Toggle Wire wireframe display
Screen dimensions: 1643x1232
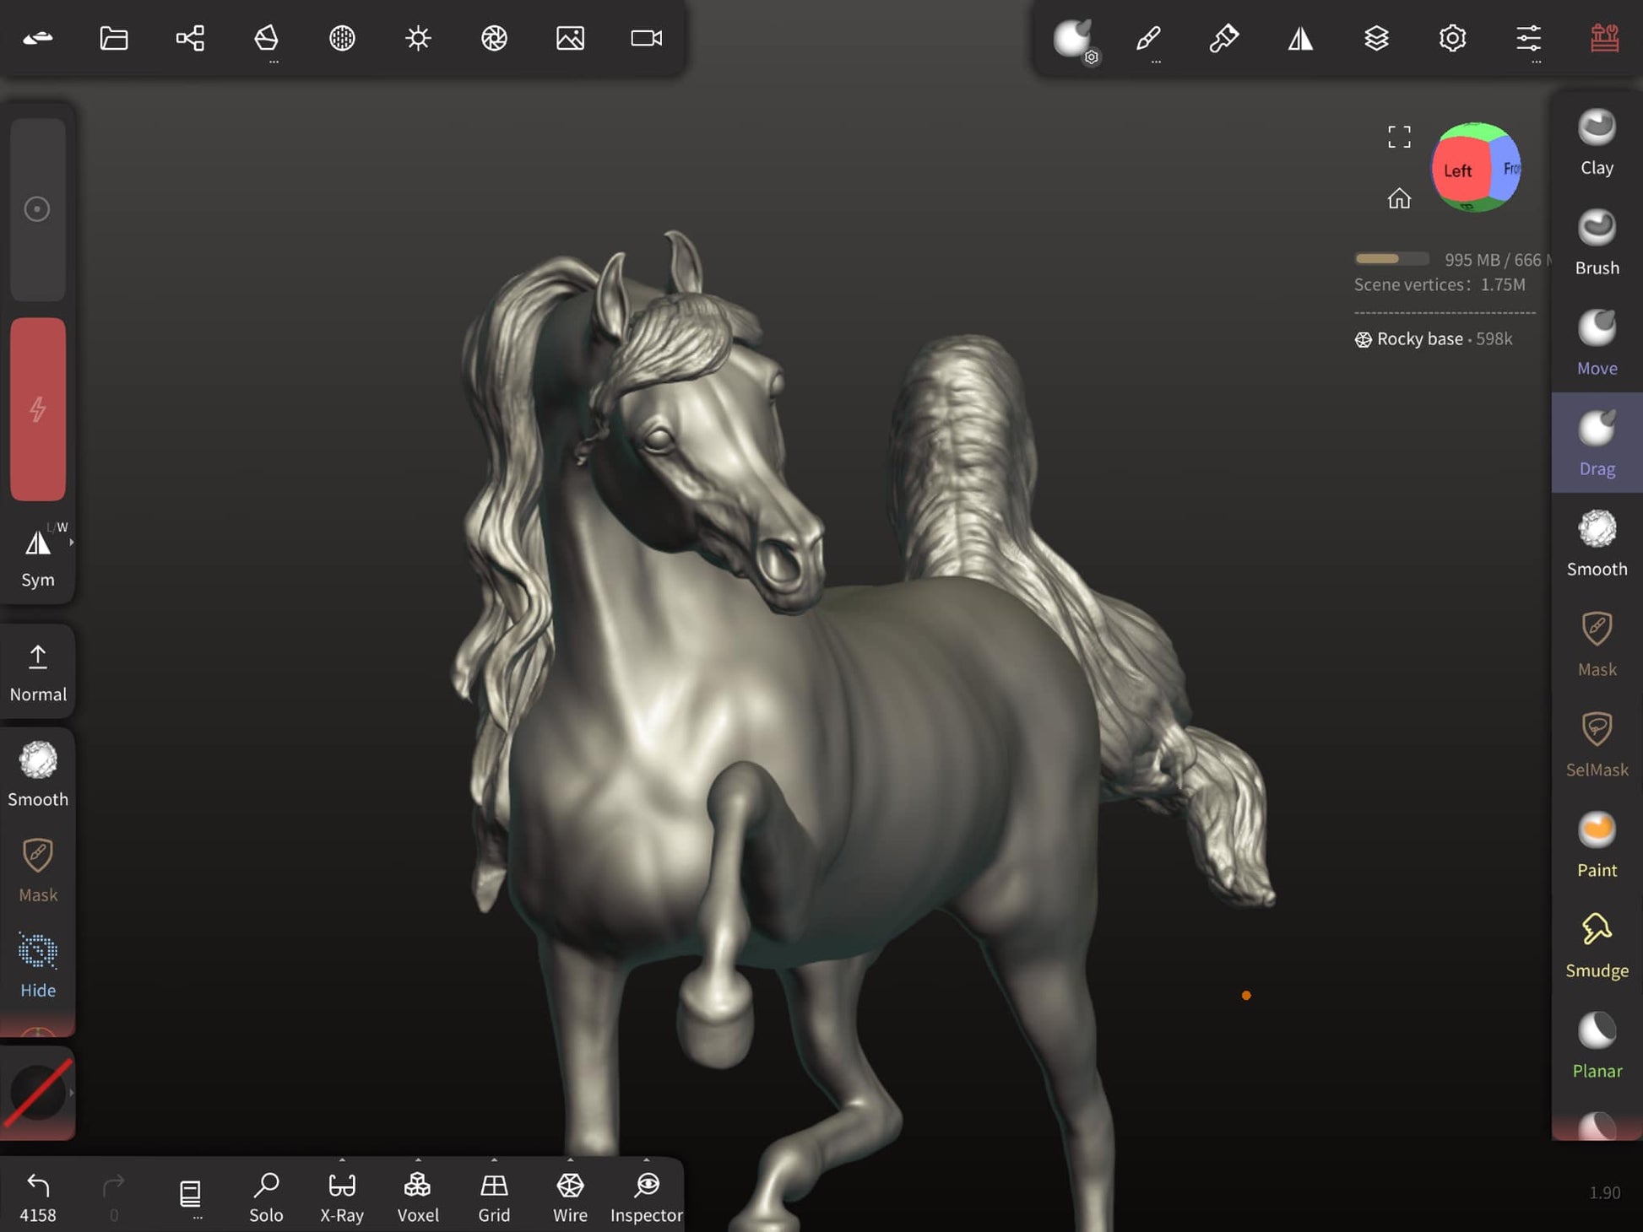pyautogui.click(x=570, y=1196)
